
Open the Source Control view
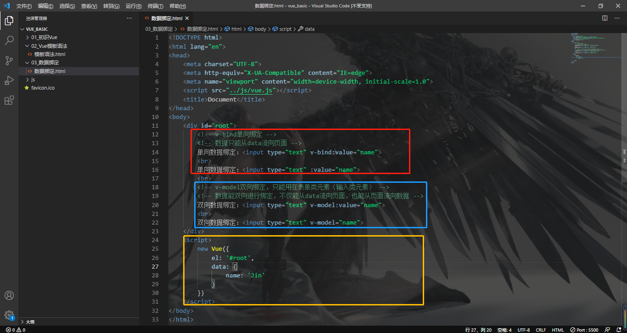point(9,61)
